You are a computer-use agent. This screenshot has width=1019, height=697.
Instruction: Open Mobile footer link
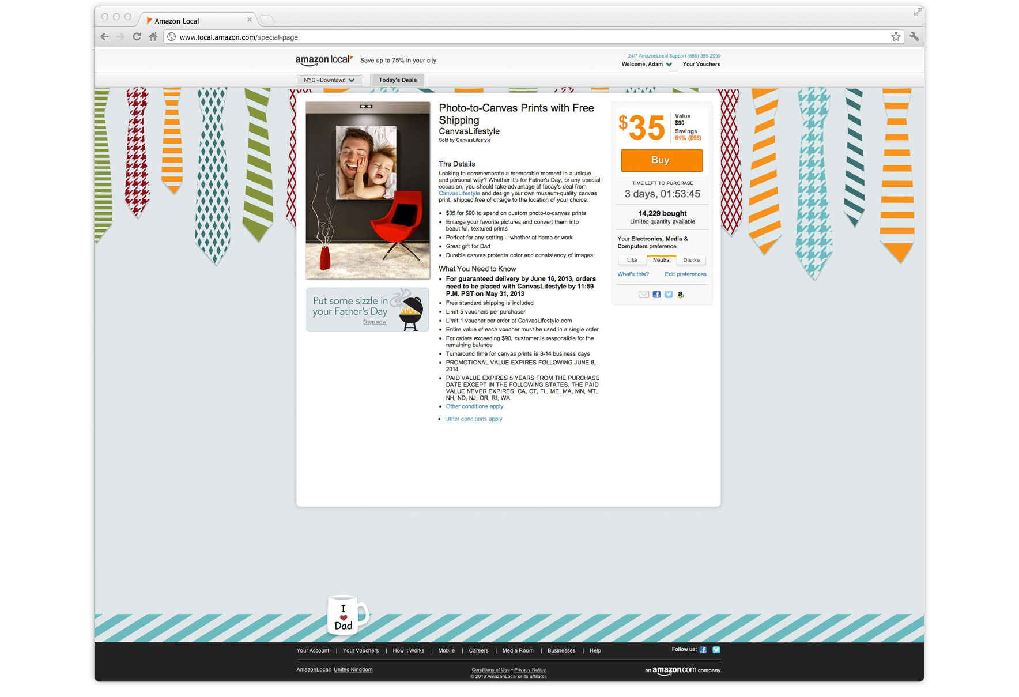[447, 651]
